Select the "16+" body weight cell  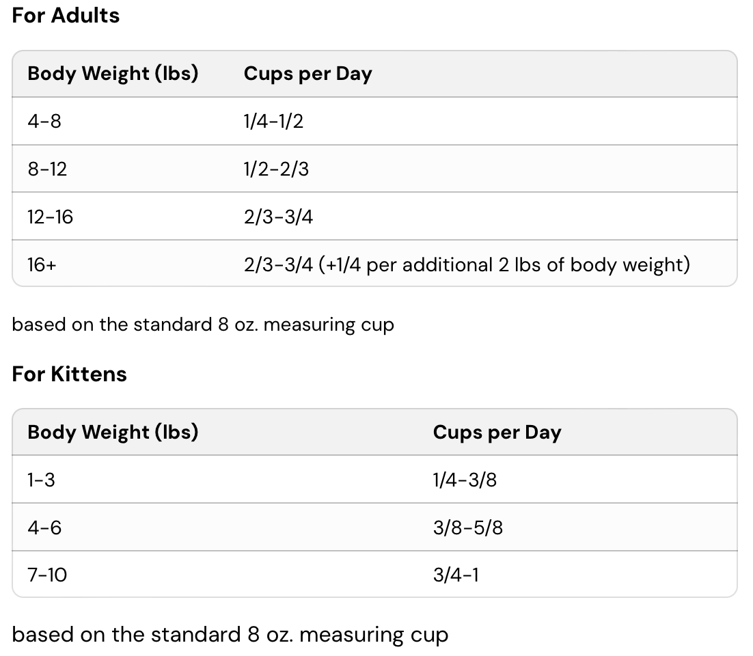(x=42, y=264)
